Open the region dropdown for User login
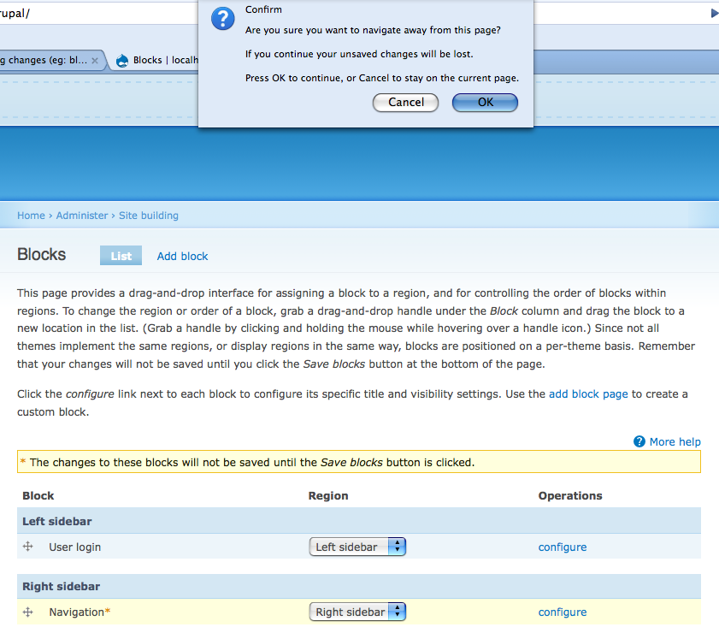The height and width of the screenshot is (639, 719). (357, 547)
